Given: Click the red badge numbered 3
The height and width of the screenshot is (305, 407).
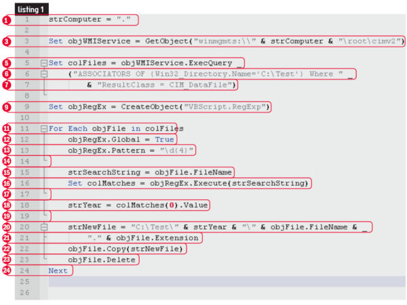Looking at the screenshot, I should (x=6, y=41).
